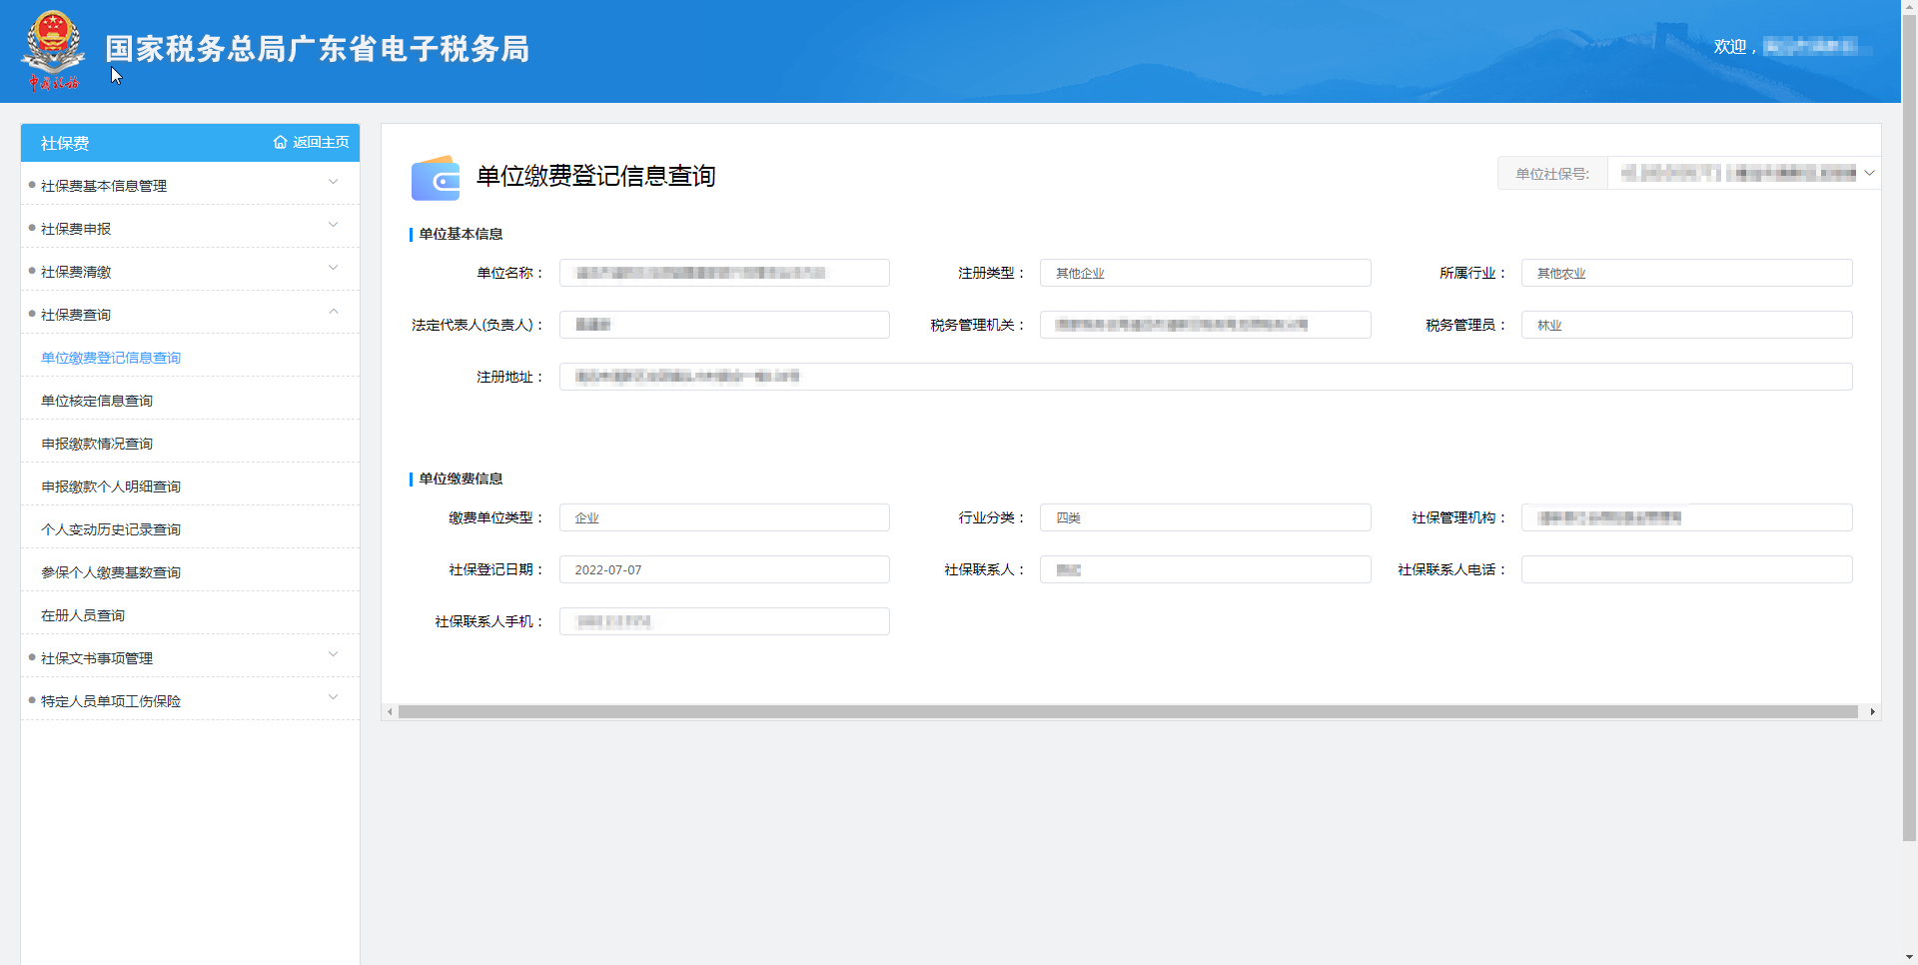The height and width of the screenshot is (965, 1918).
Task: Expand the 社保费清缴 section chevron
Action: [333, 268]
